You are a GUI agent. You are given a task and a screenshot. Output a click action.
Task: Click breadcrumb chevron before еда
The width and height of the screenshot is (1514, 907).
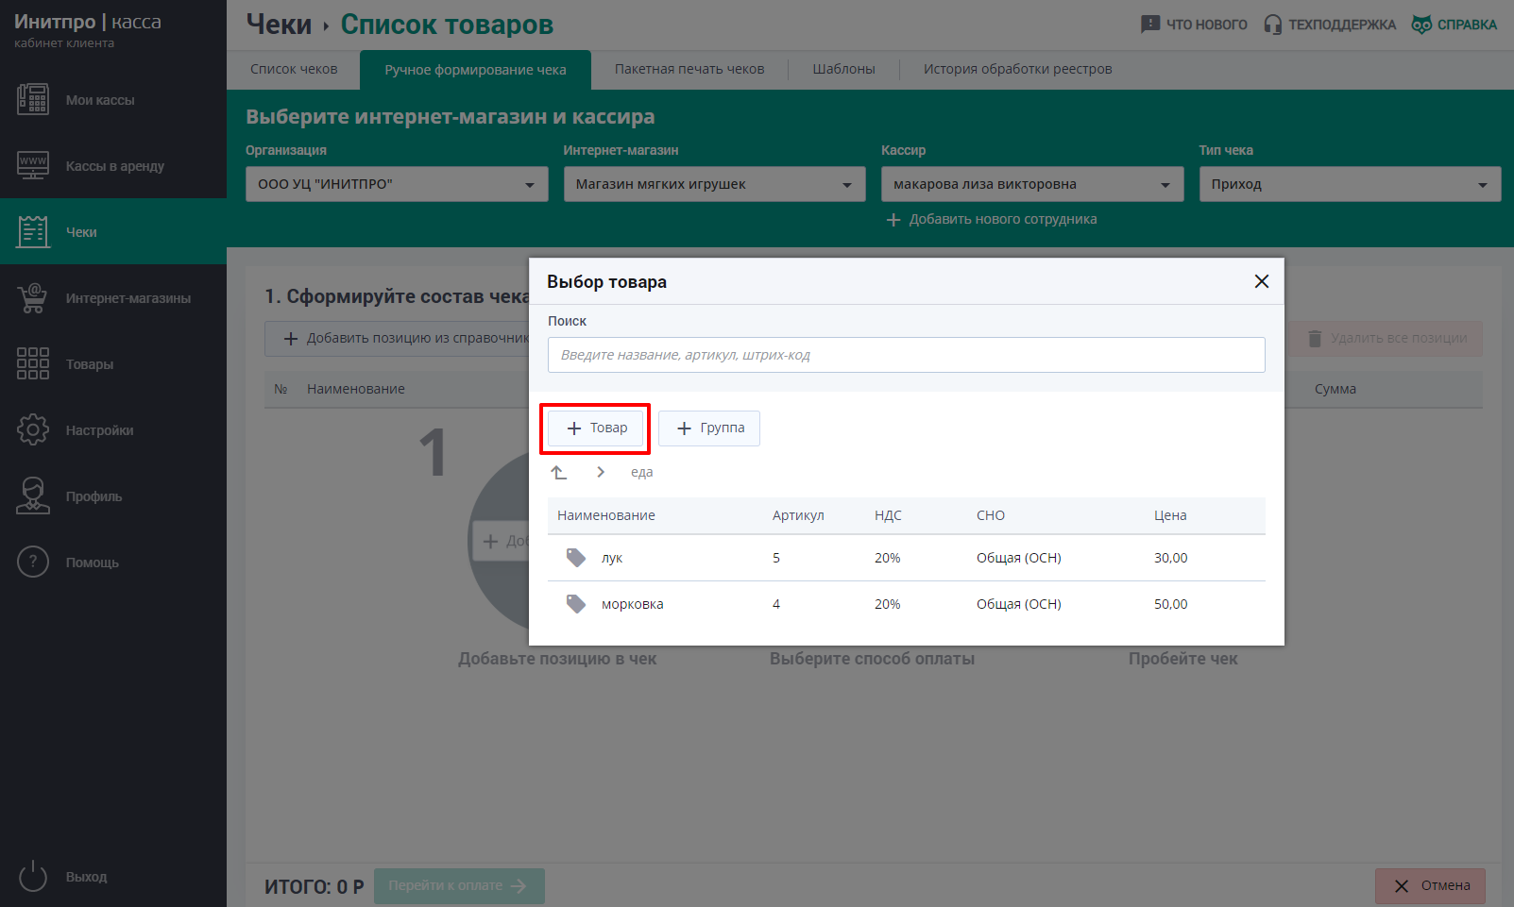pyautogui.click(x=601, y=472)
